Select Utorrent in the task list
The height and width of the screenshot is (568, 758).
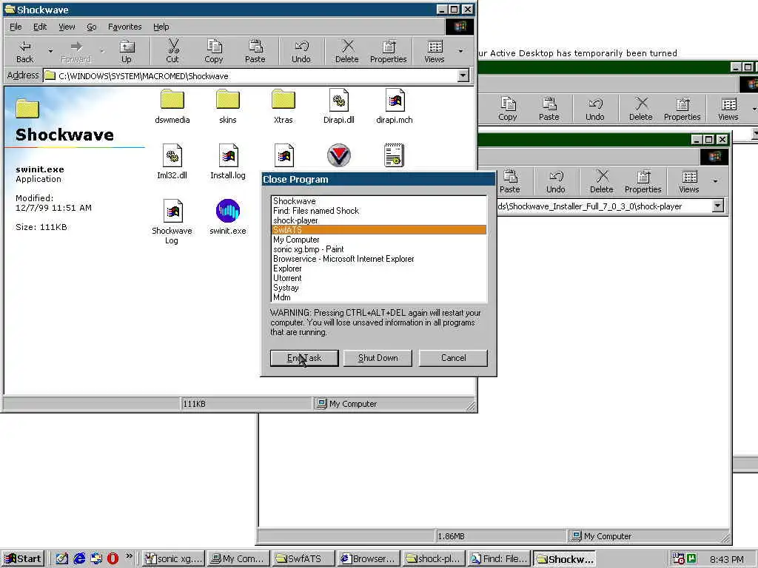(379, 278)
